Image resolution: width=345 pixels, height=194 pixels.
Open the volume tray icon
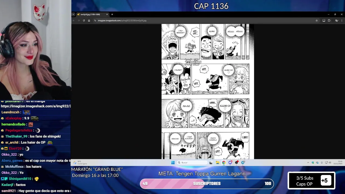pos(330,162)
